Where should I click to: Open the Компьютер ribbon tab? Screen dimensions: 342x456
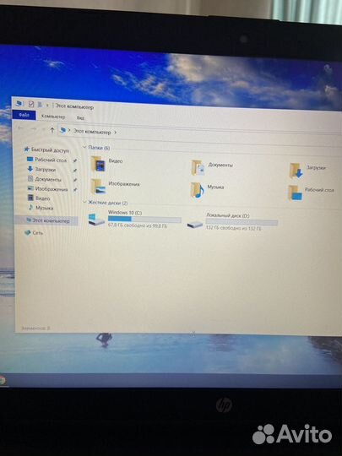coord(53,117)
